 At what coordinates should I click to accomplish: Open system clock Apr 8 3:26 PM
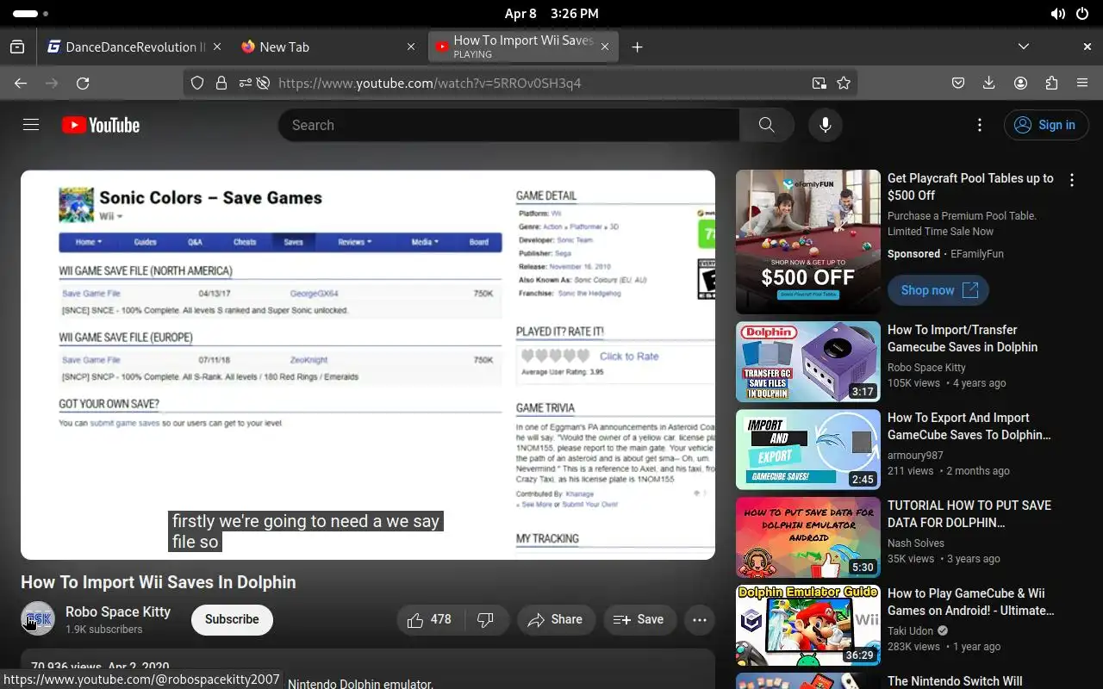point(551,14)
